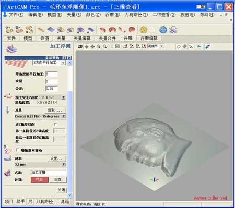Click the question mark help toggle
This screenshot has height=208, width=235.
click(x=64, y=58)
